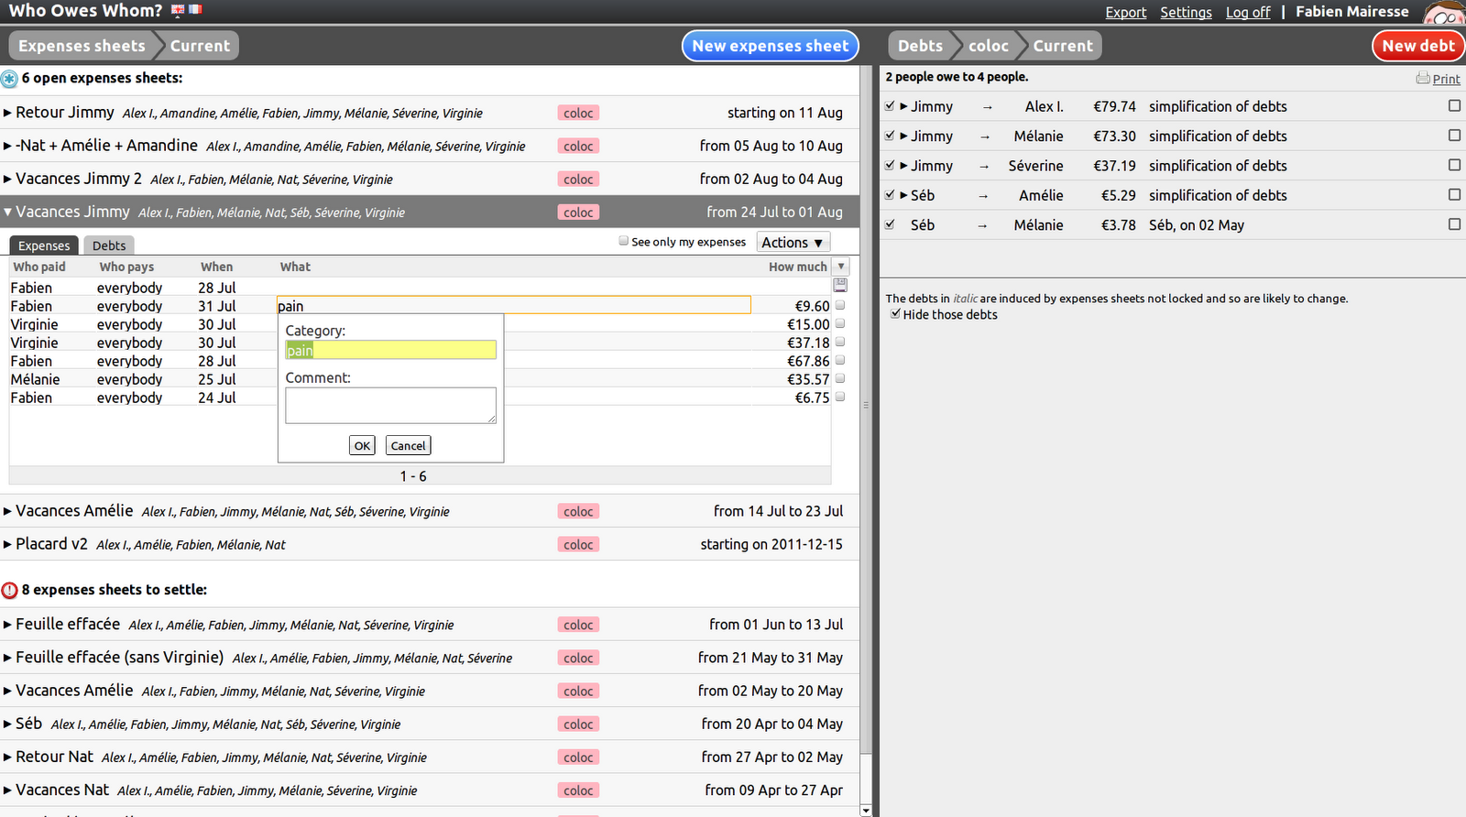Expand the Retour Jimmy sheet
Image resolution: width=1466 pixels, height=817 pixels.
(x=7, y=113)
